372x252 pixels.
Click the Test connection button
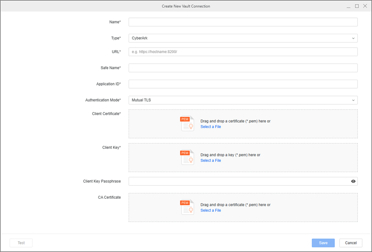[x=21, y=243]
